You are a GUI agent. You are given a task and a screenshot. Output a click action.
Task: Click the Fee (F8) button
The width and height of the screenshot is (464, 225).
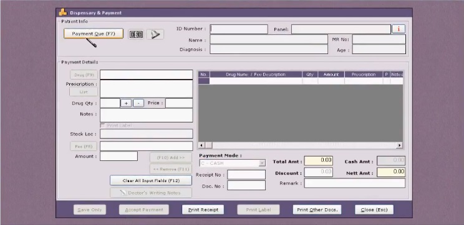84,146
